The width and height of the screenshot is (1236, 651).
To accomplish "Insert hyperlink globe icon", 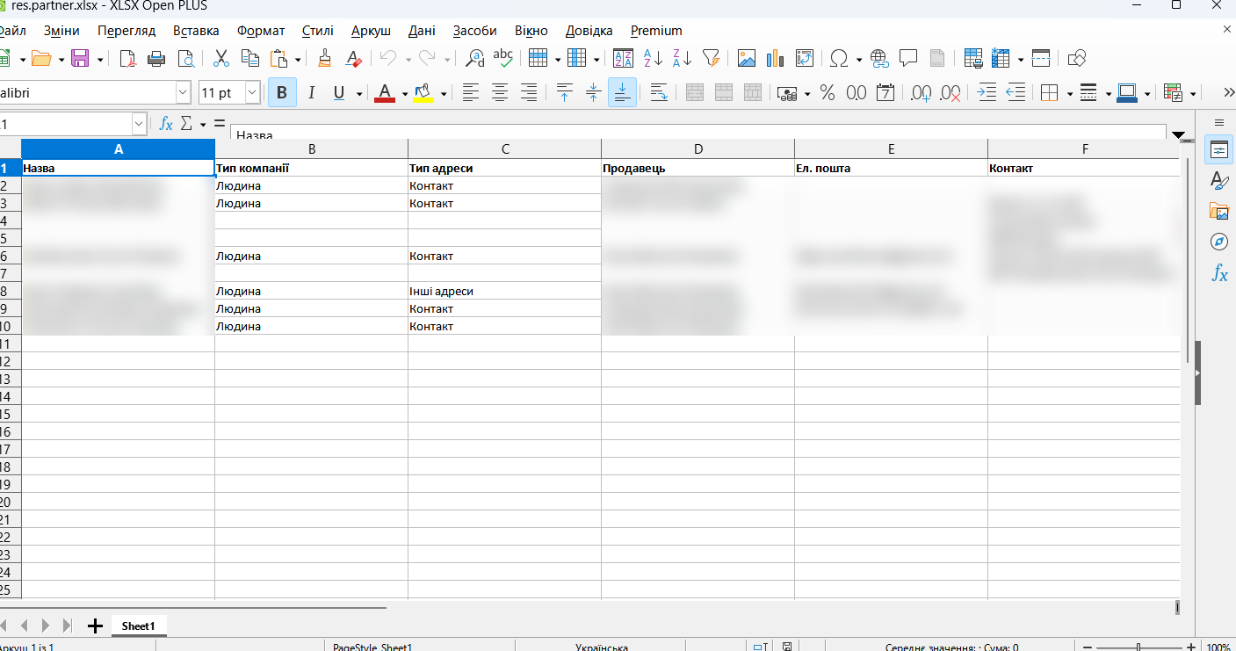I will point(879,59).
